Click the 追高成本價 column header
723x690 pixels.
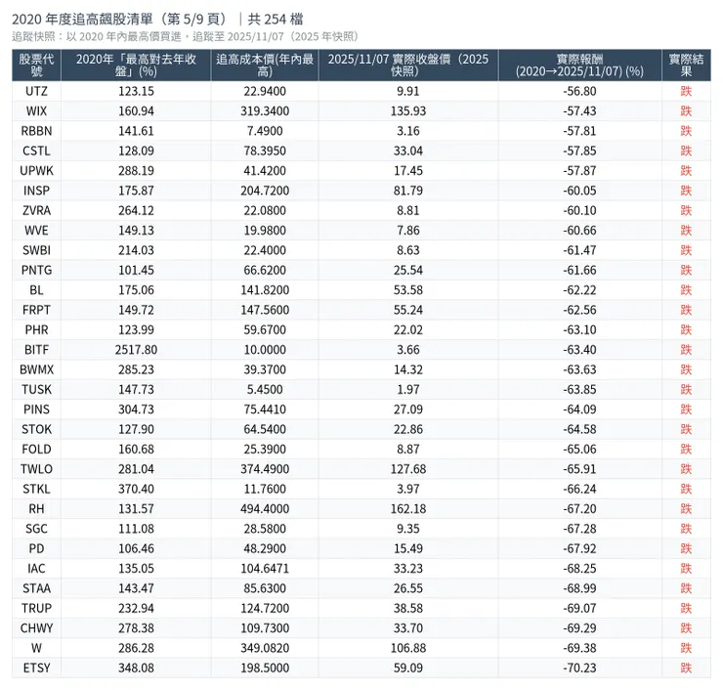(265, 65)
